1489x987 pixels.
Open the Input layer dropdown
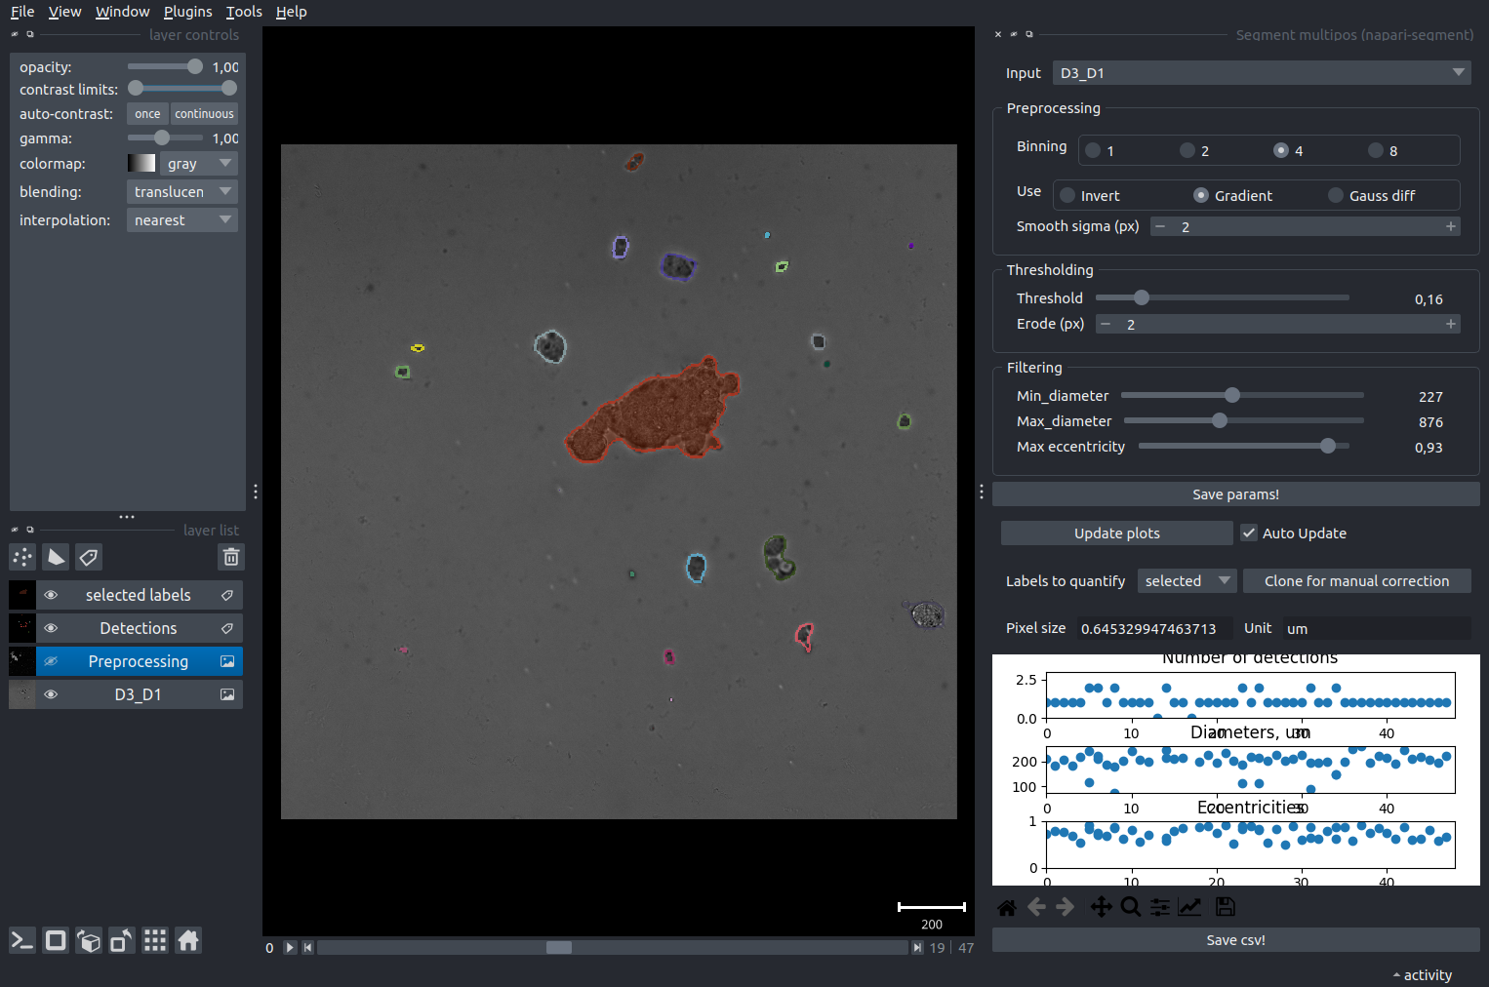[x=1261, y=73]
